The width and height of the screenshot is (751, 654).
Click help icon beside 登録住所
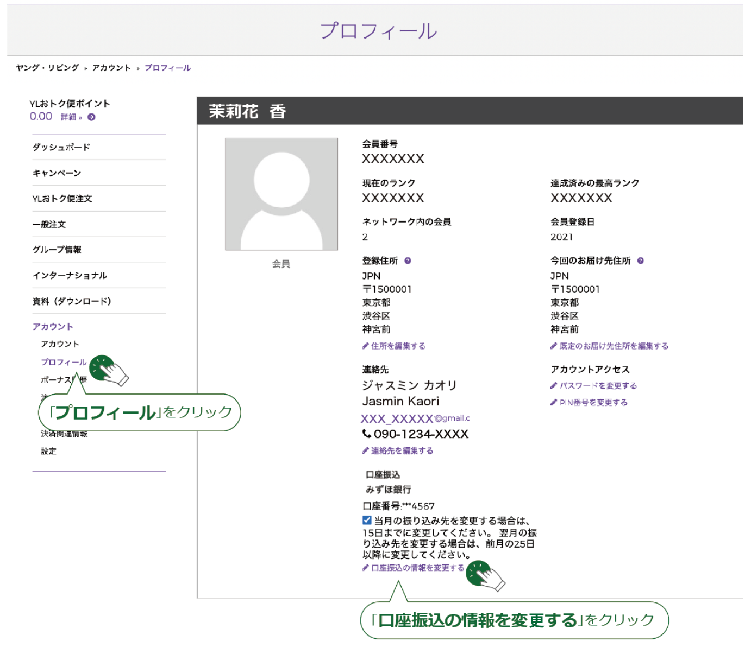coord(408,261)
